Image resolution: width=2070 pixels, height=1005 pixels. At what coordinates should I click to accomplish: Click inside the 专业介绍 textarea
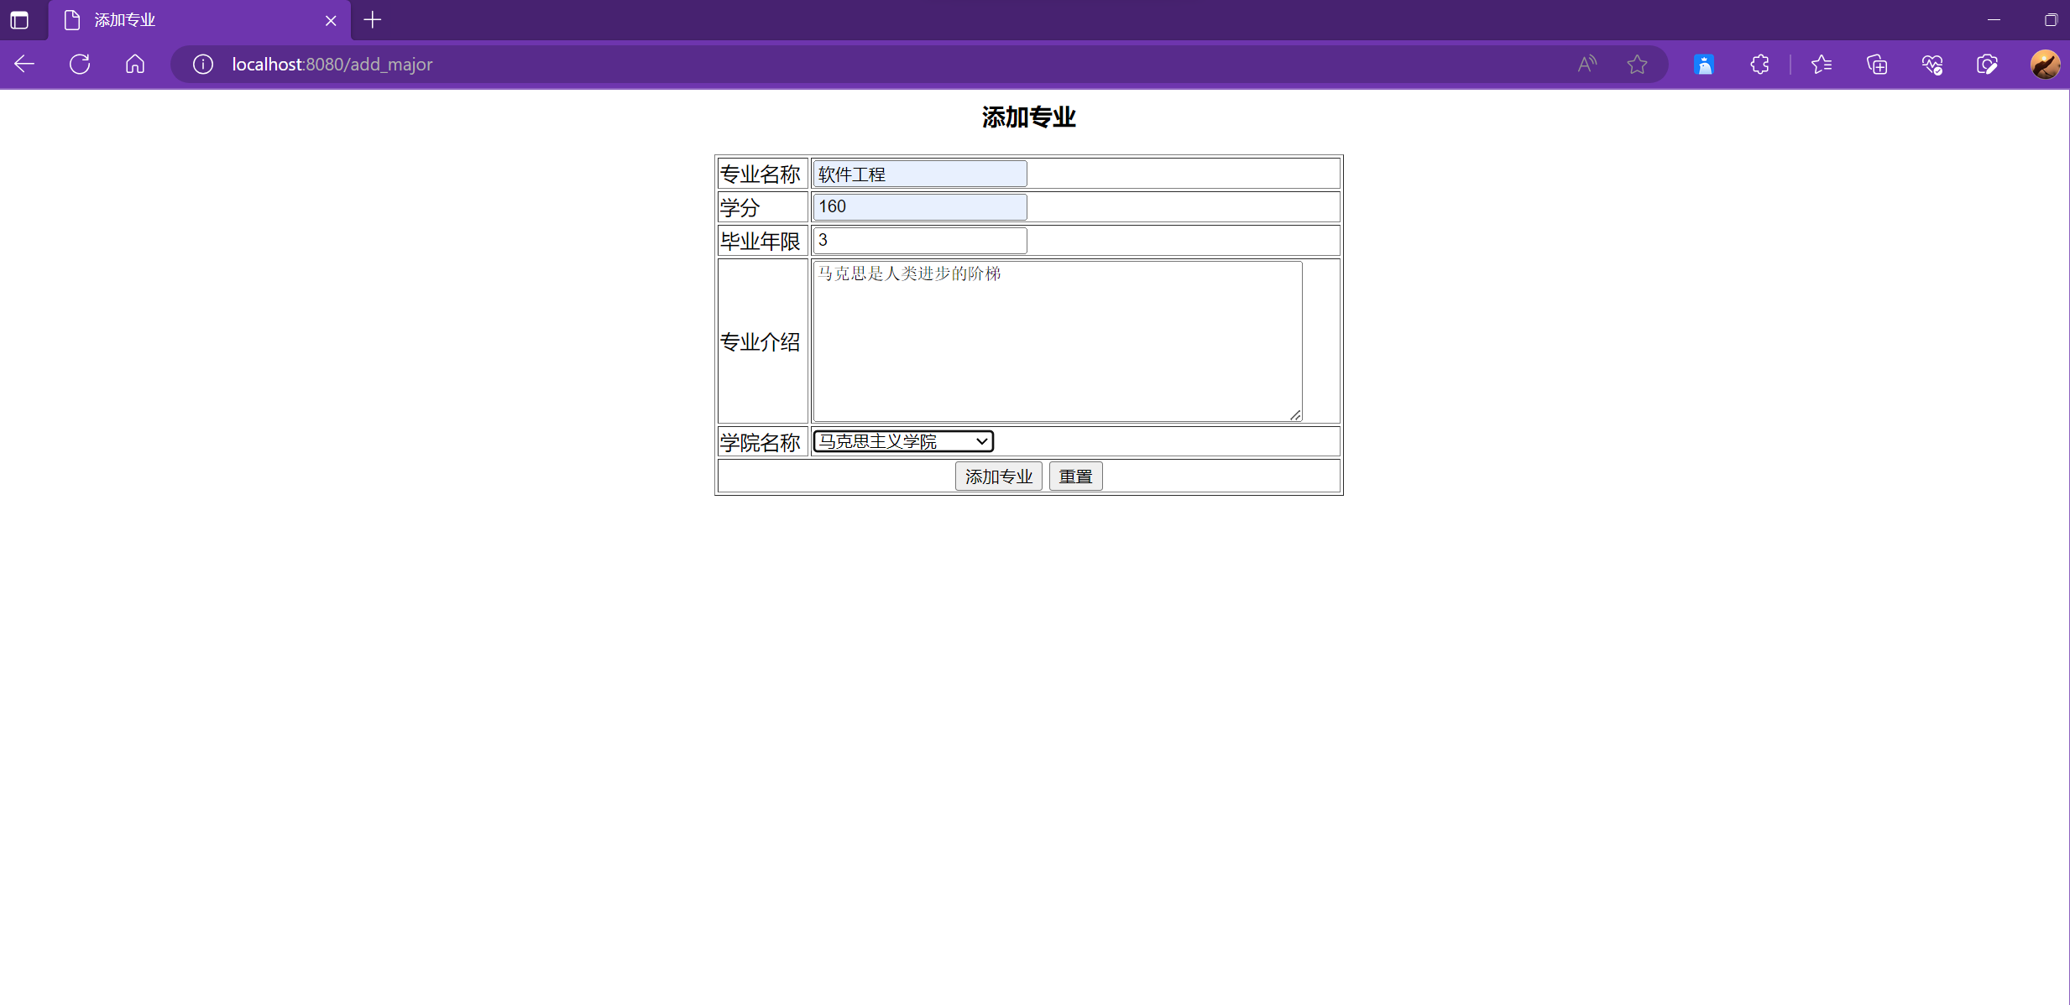1057,341
